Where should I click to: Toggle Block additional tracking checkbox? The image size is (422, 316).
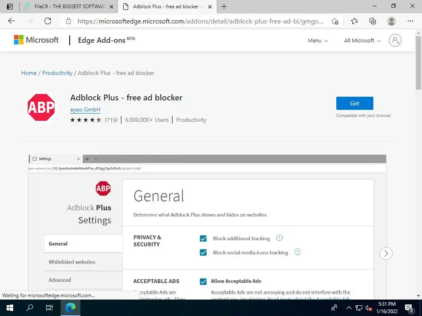(x=203, y=239)
